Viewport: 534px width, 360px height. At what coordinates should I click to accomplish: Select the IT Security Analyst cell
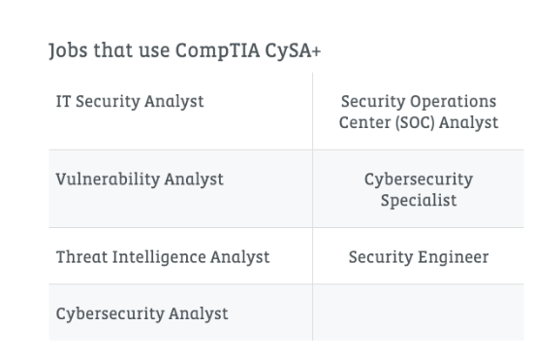click(180, 112)
